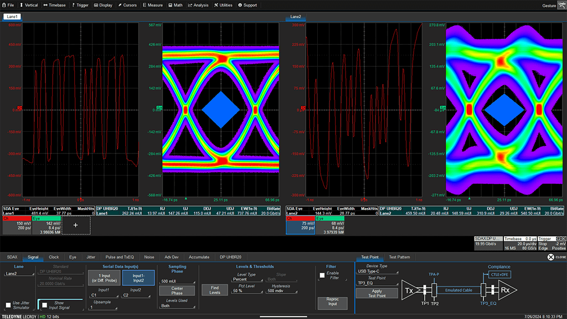
Task: Click the Undo button in top right
Action: (560, 5)
